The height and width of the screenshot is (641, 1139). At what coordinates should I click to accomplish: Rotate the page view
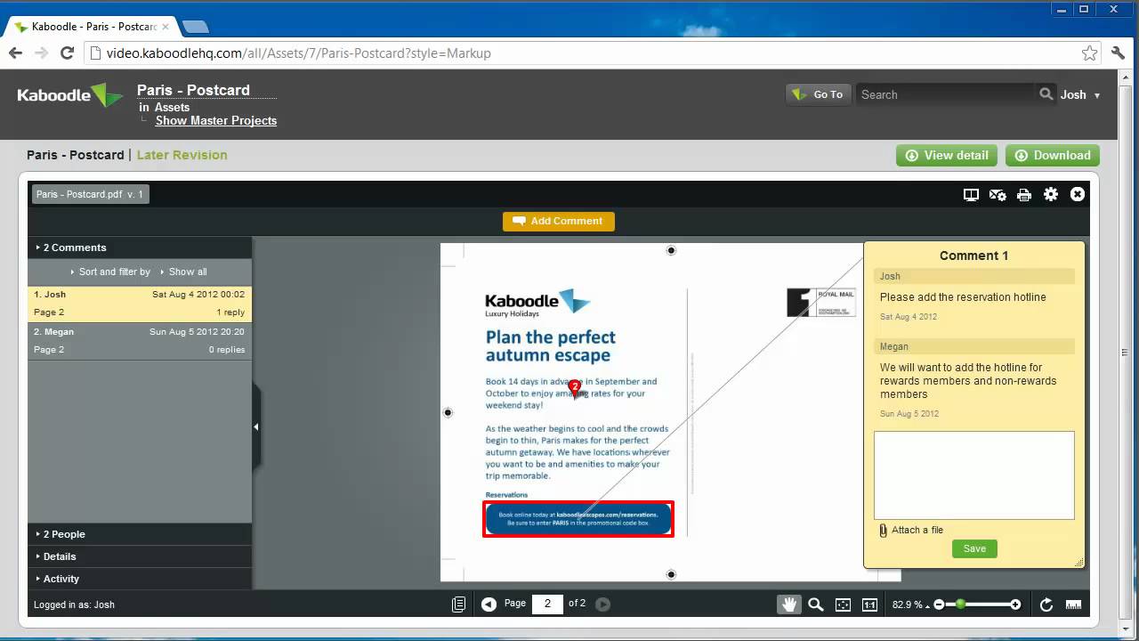(1046, 604)
